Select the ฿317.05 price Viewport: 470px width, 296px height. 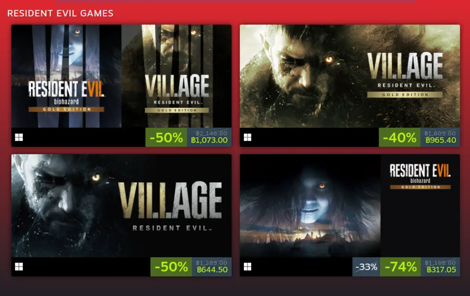[x=441, y=270]
